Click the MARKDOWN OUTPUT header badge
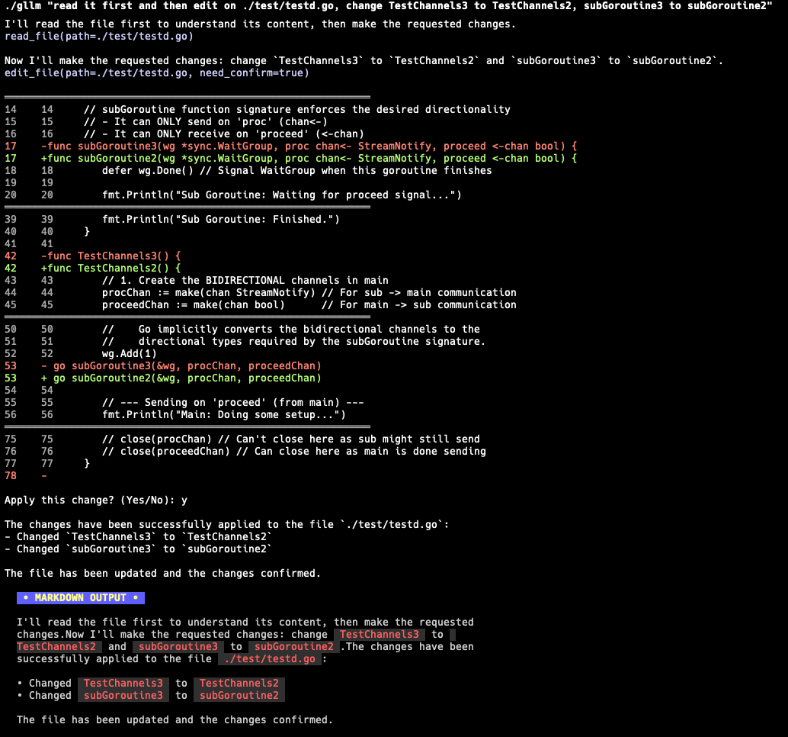This screenshot has height=737, width=788. [x=81, y=597]
